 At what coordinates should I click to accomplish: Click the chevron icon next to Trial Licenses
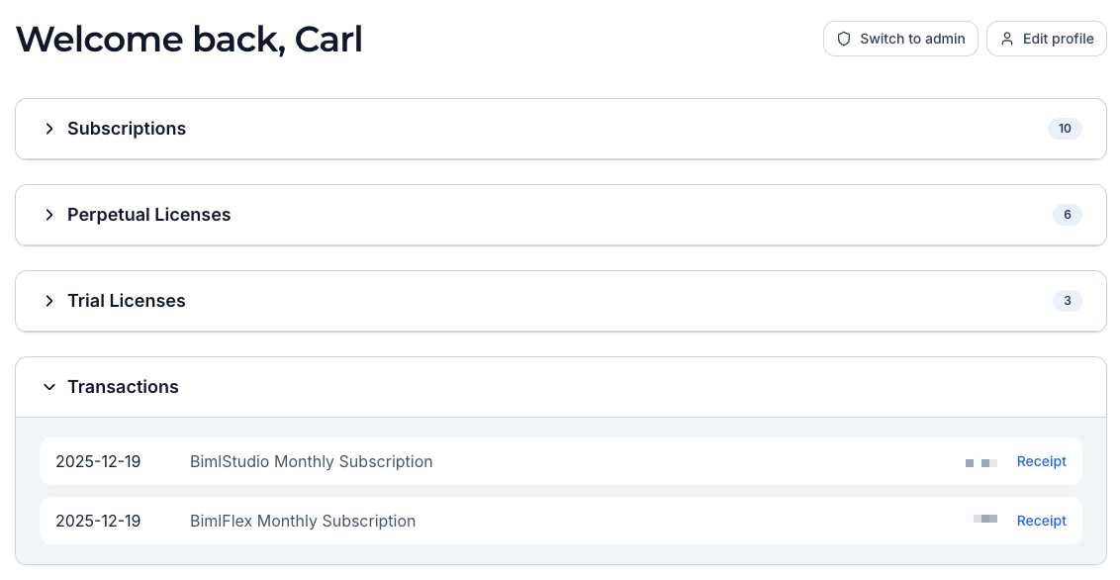[x=49, y=301]
